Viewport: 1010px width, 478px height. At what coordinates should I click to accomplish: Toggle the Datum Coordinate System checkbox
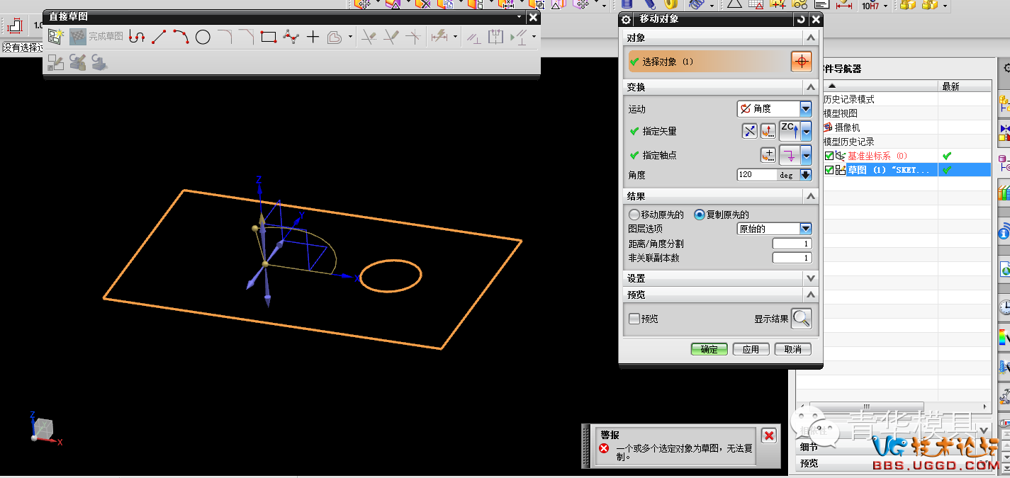pyautogui.click(x=829, y=156)
